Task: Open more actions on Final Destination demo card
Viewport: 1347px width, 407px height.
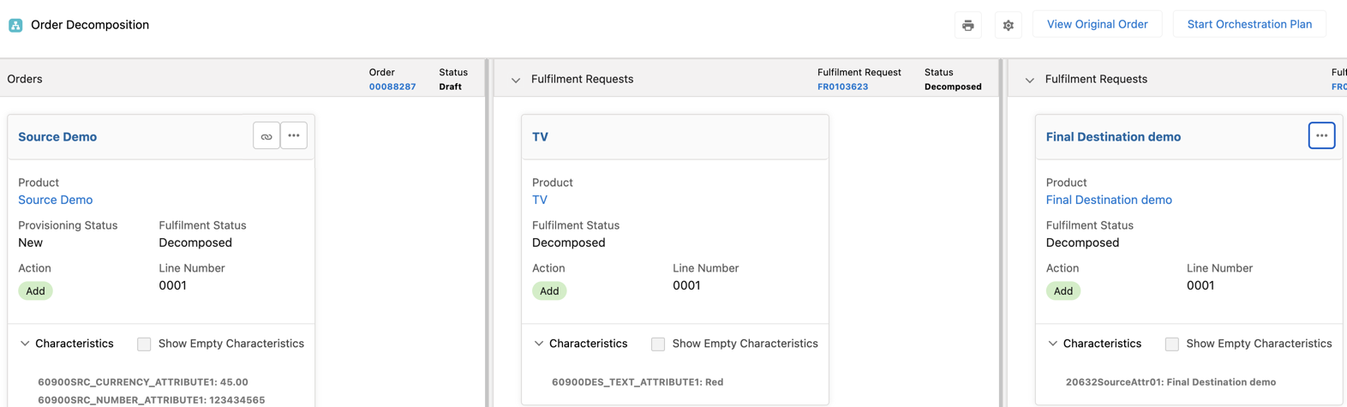Action: [1321, 135]
